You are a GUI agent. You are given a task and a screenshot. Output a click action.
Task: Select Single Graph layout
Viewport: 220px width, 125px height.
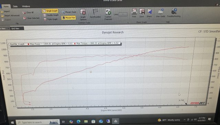pos(50,11)
